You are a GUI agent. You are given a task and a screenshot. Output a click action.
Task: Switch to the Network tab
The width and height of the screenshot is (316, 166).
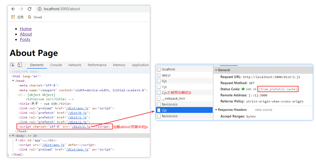pyautogui.click(x=75, y=65)
